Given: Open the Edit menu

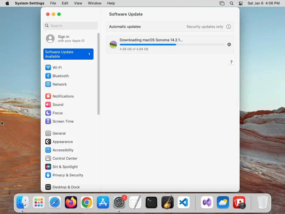Looking at the screenshot, I should (x=65, y=3).
